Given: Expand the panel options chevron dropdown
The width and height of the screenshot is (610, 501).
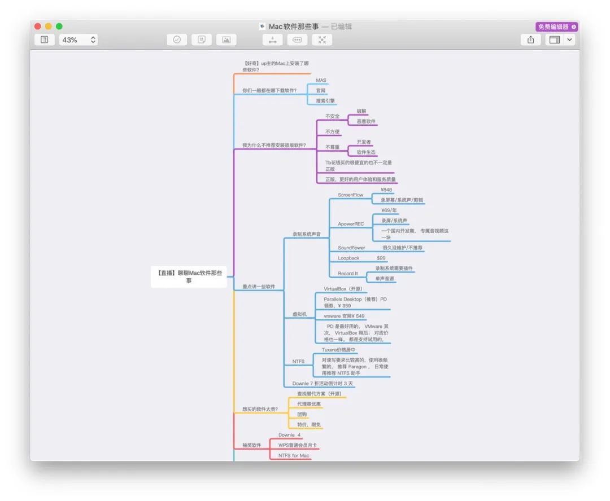Looking at the screenshot, I should pyautogui.click(x=569, y=39).
